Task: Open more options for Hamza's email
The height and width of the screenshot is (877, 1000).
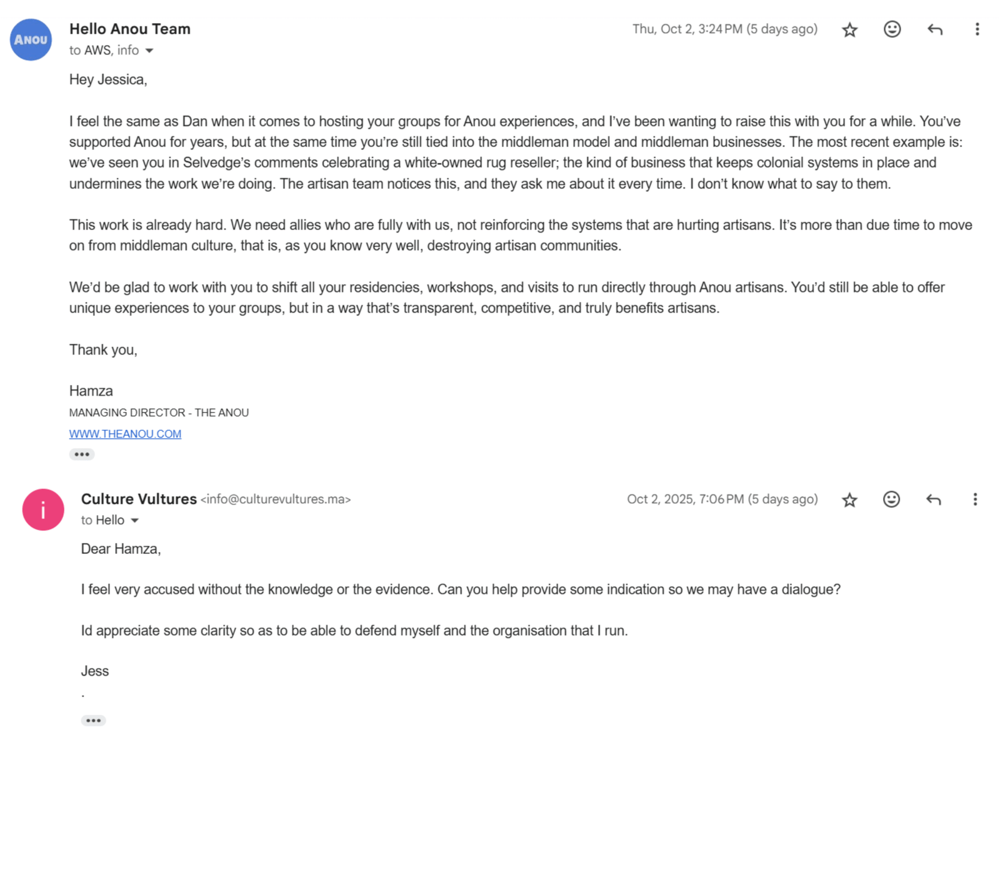Action: [977, 29]
